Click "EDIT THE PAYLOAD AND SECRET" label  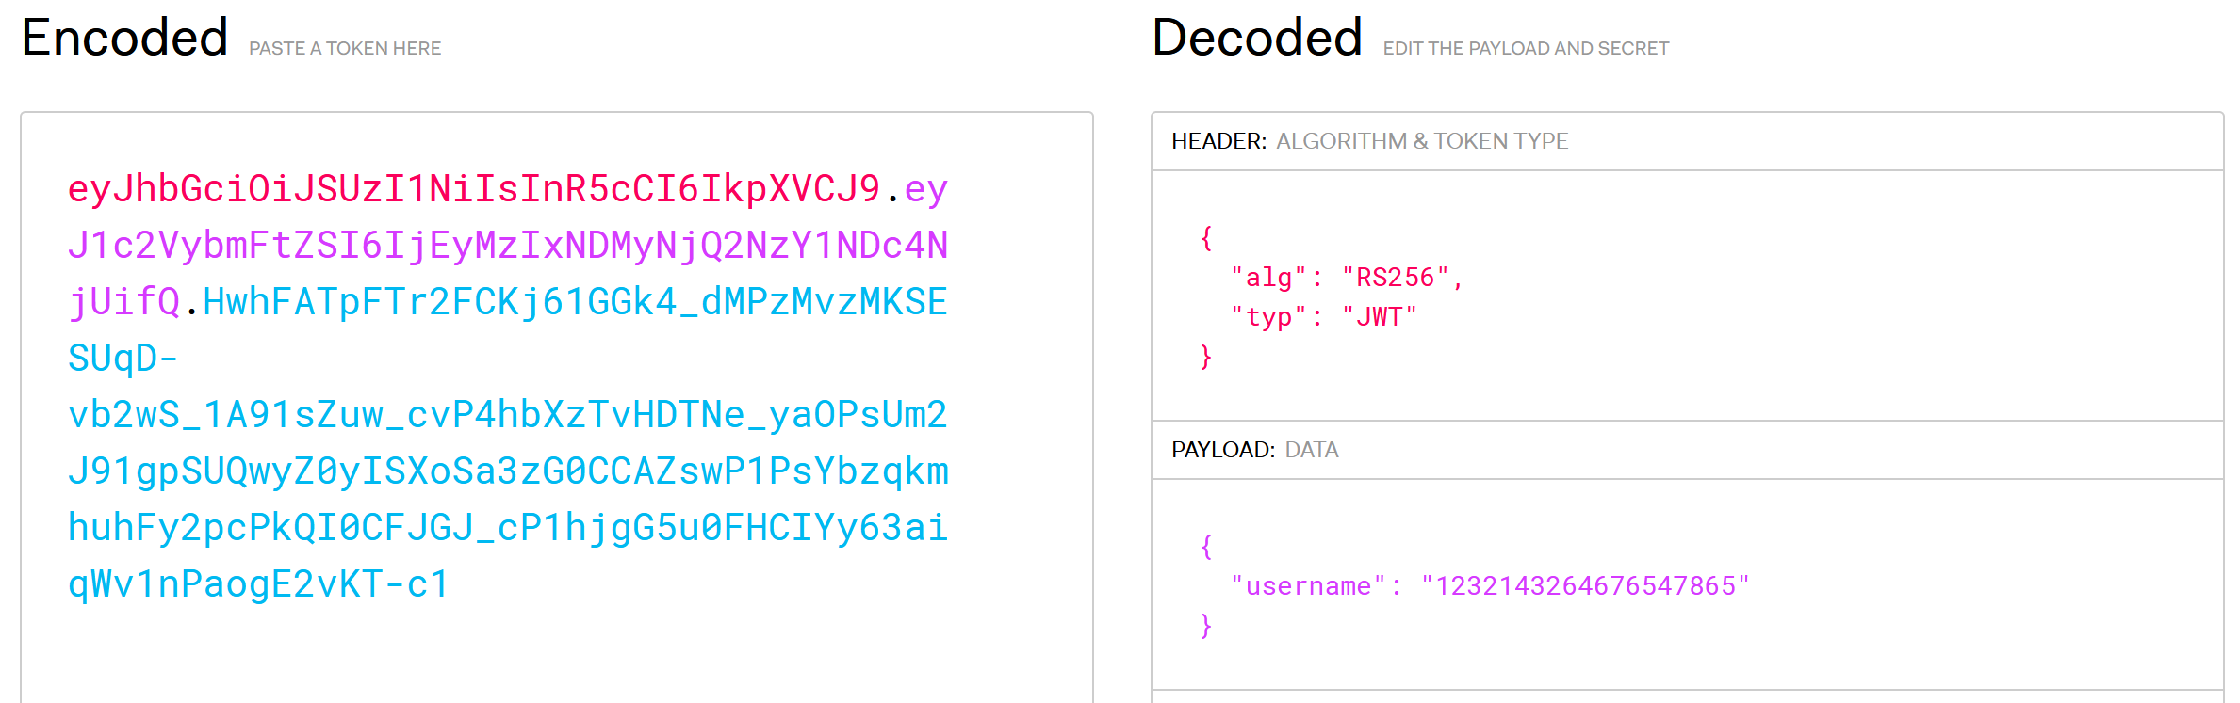(1526, 48)
